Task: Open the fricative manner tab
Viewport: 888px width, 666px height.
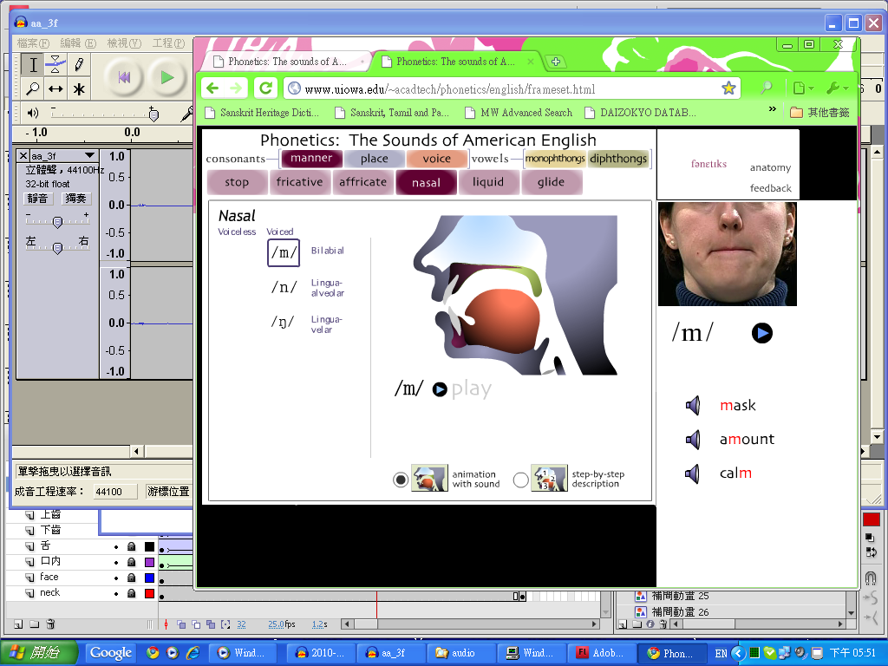Action: tap(299, 182)
